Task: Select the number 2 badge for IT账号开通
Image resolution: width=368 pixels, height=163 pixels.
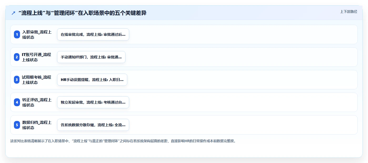Action: (x=17, y=57)
